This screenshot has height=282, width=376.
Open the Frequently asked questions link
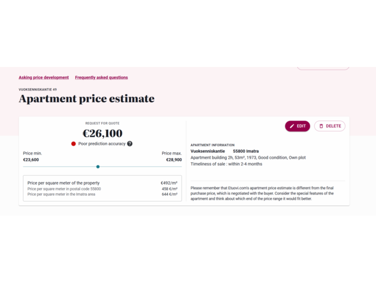click(101, 78)
